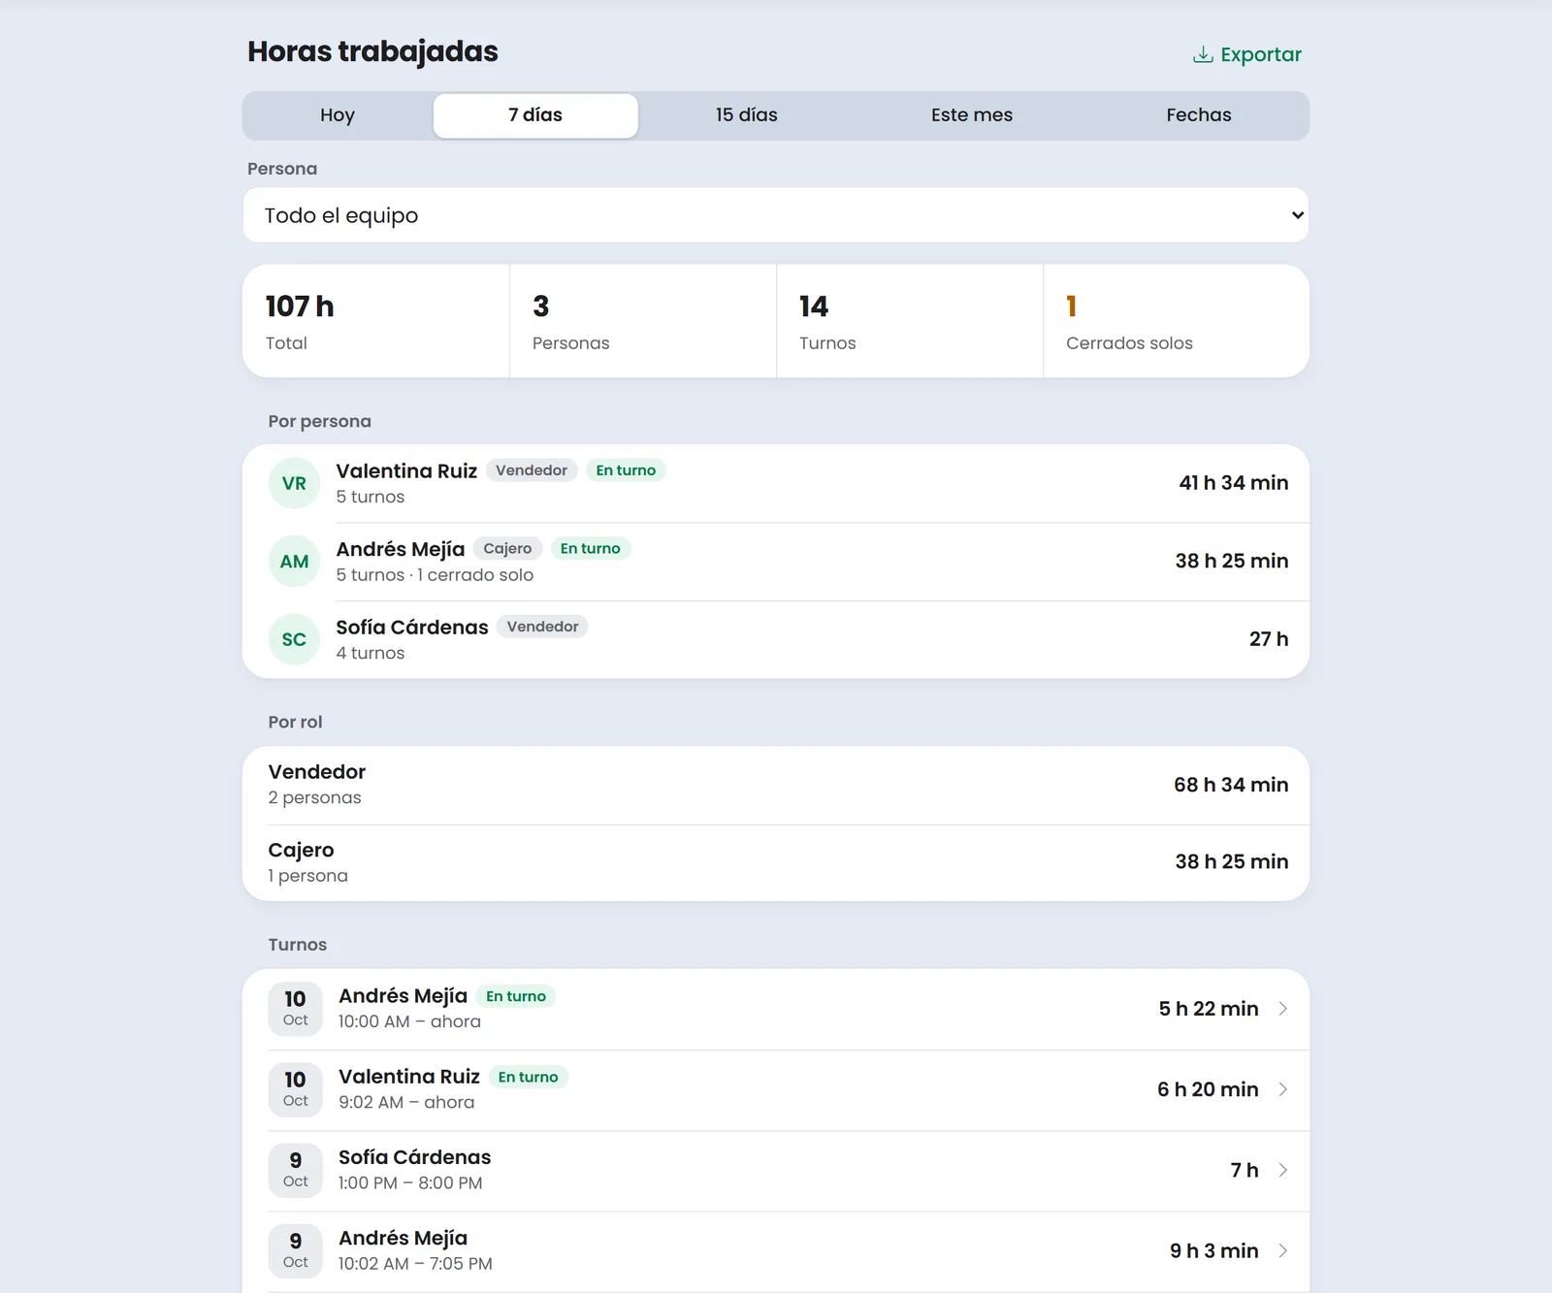
Task: Click the Cerrados solos summary card
Action: pos(1176,321)
